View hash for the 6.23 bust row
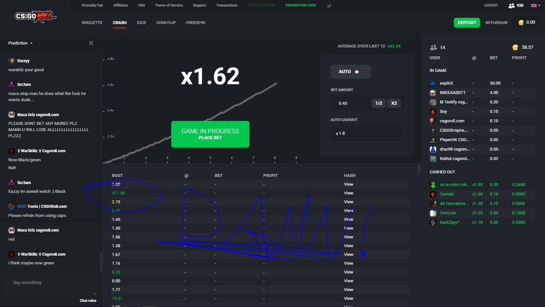The height and width of the screenshot is (307, 545). [349, 272]
